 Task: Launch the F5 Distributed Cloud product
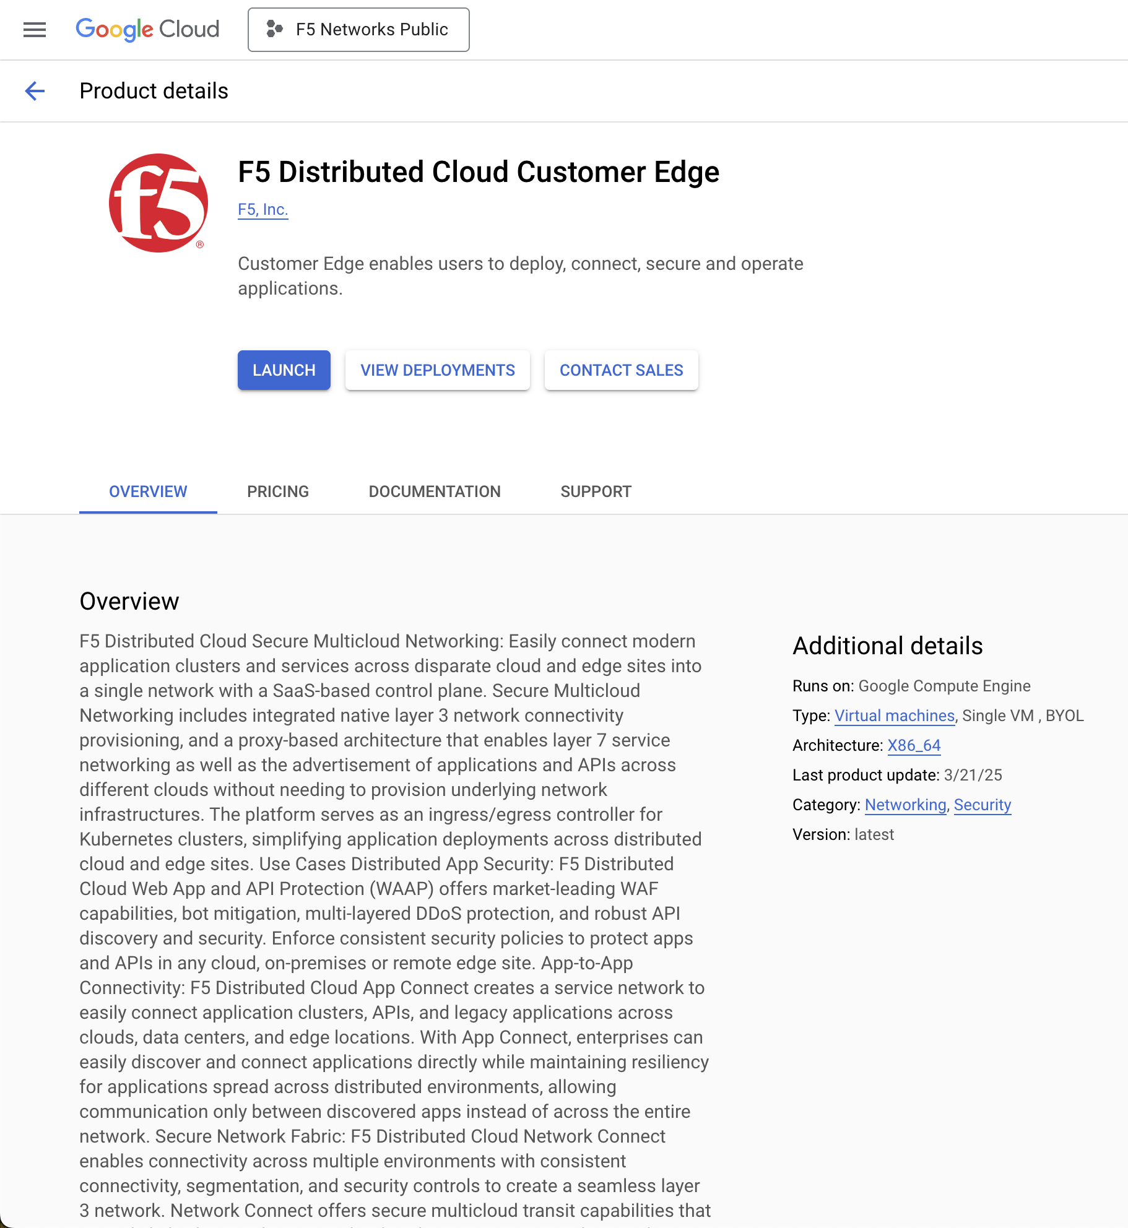pyautogui.click(x=284, y=370)
